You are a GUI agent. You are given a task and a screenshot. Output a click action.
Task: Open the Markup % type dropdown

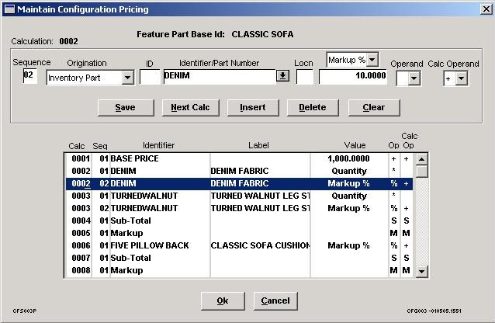tap(372, 60)
